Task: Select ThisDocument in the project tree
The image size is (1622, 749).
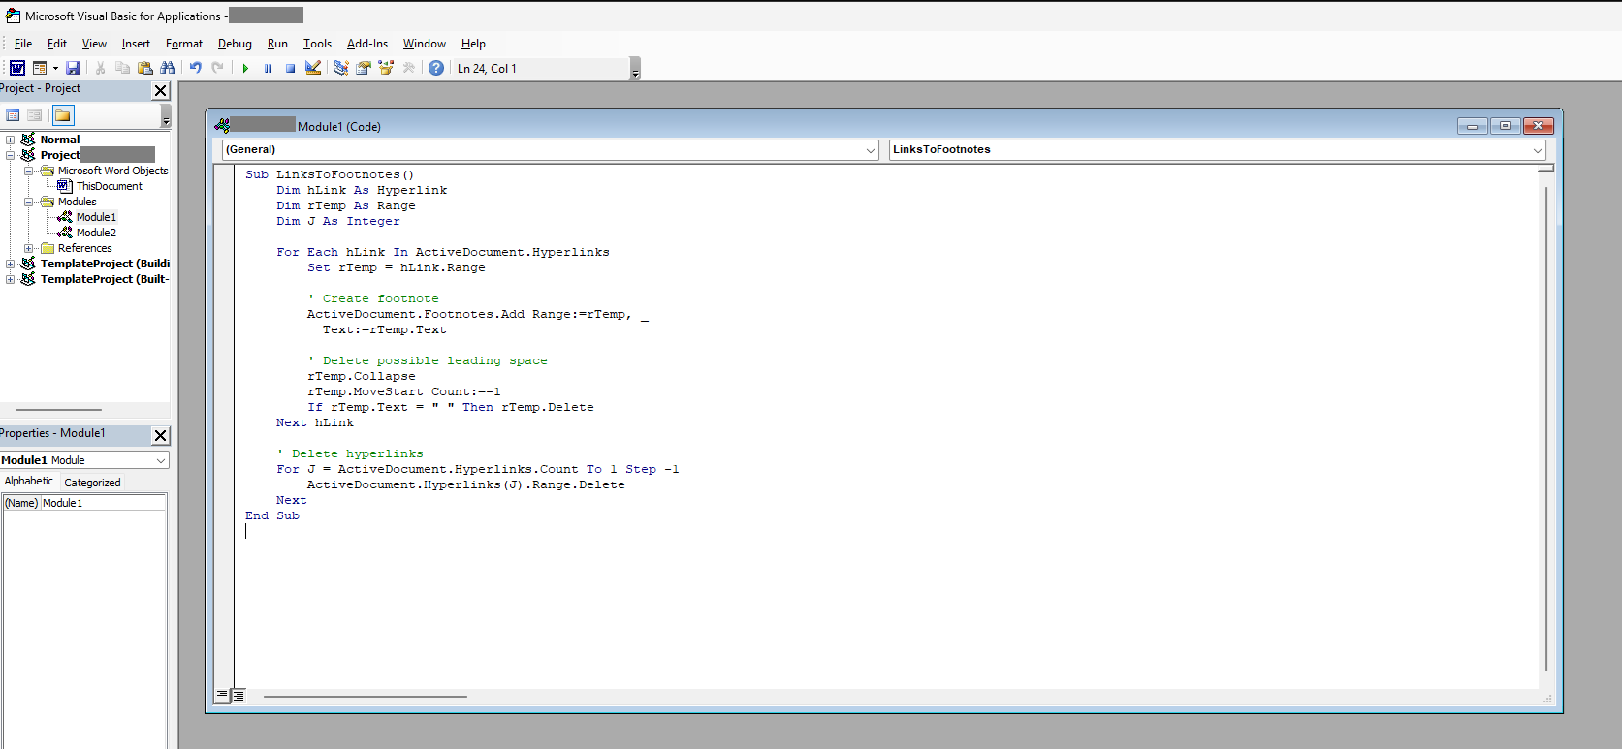Action: pos(110,186)
